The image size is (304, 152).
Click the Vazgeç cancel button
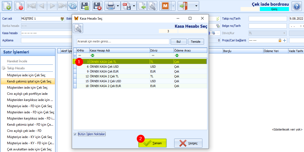coord(188,143)
